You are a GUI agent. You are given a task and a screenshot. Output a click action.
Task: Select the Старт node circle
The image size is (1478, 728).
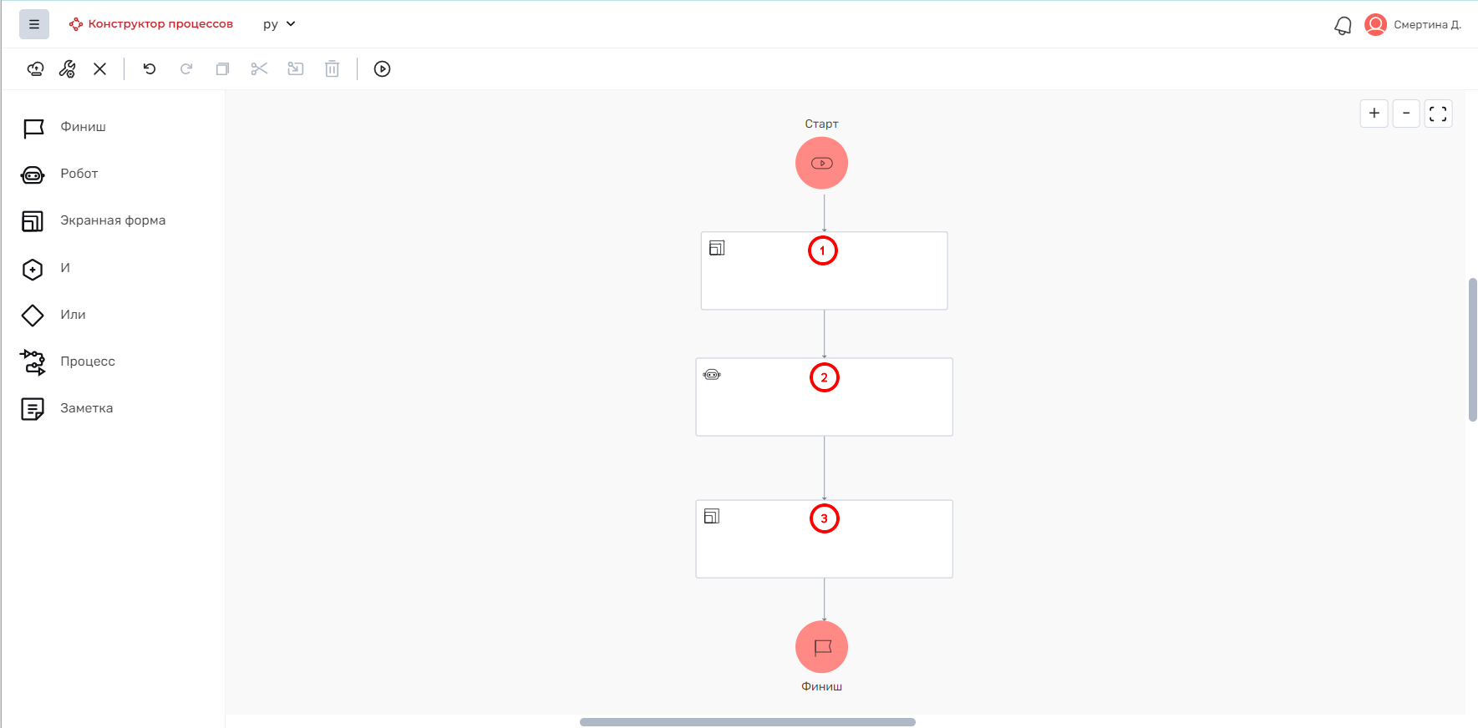[x=822, y=163]
